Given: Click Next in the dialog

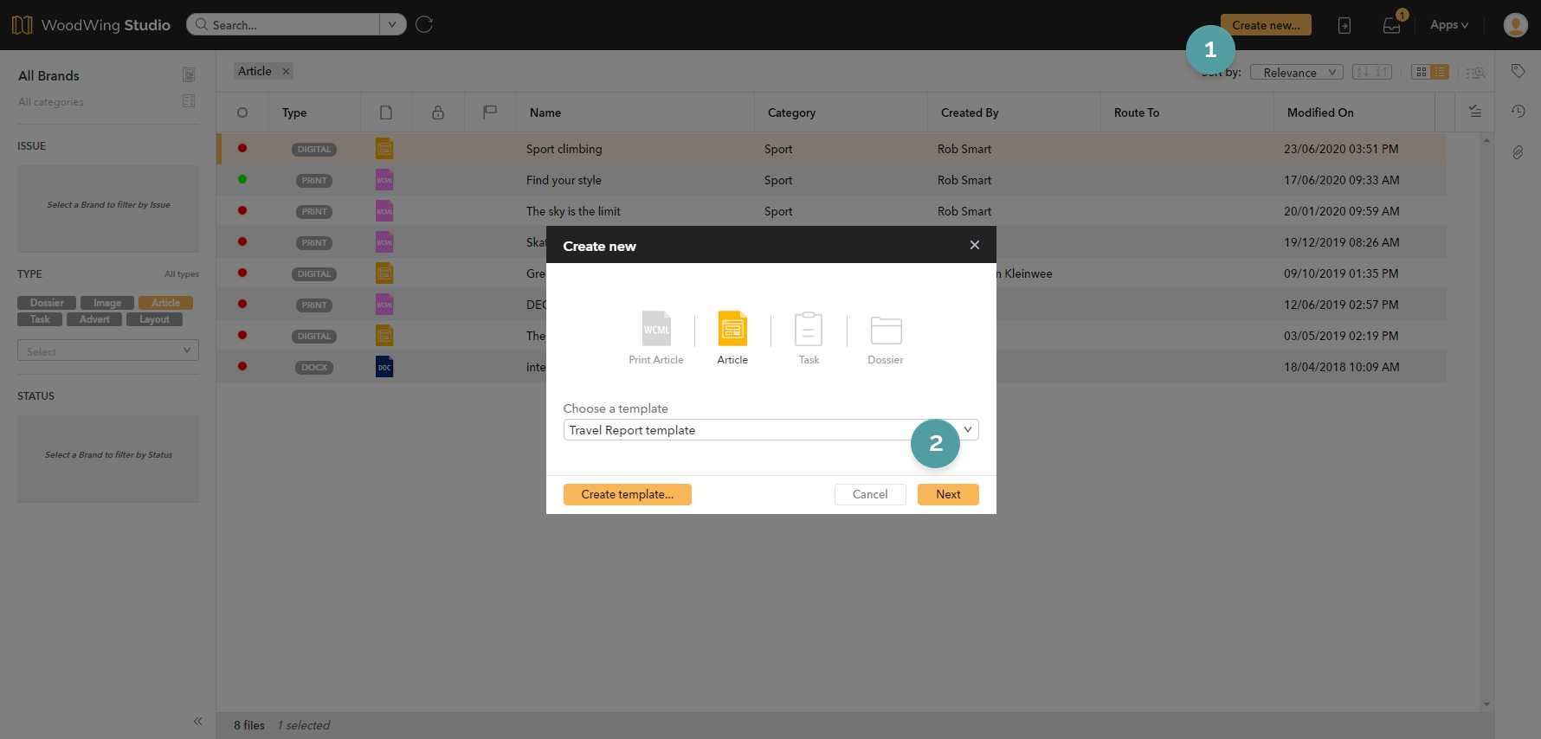Looking at the screenshot, I should coord(948,494).
